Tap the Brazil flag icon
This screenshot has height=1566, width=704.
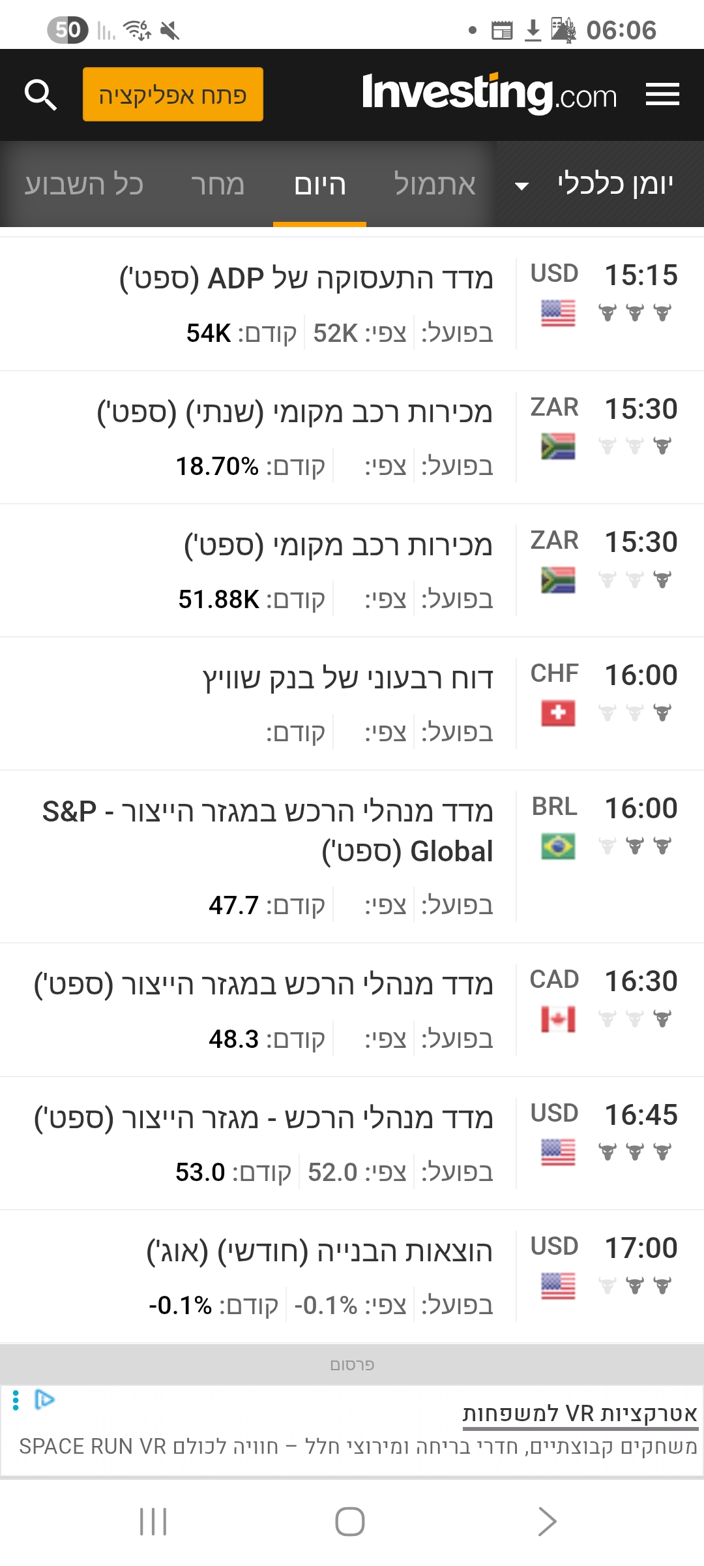558,846
